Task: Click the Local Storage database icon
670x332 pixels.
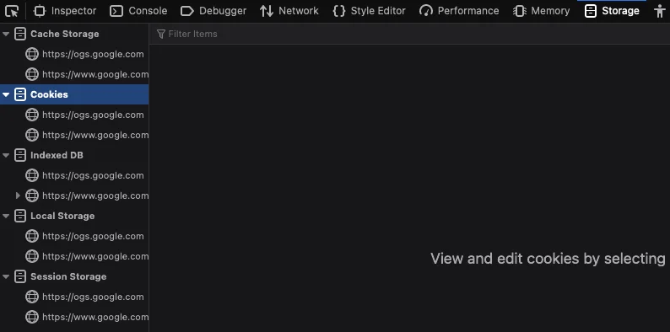Action: [20, 216]
